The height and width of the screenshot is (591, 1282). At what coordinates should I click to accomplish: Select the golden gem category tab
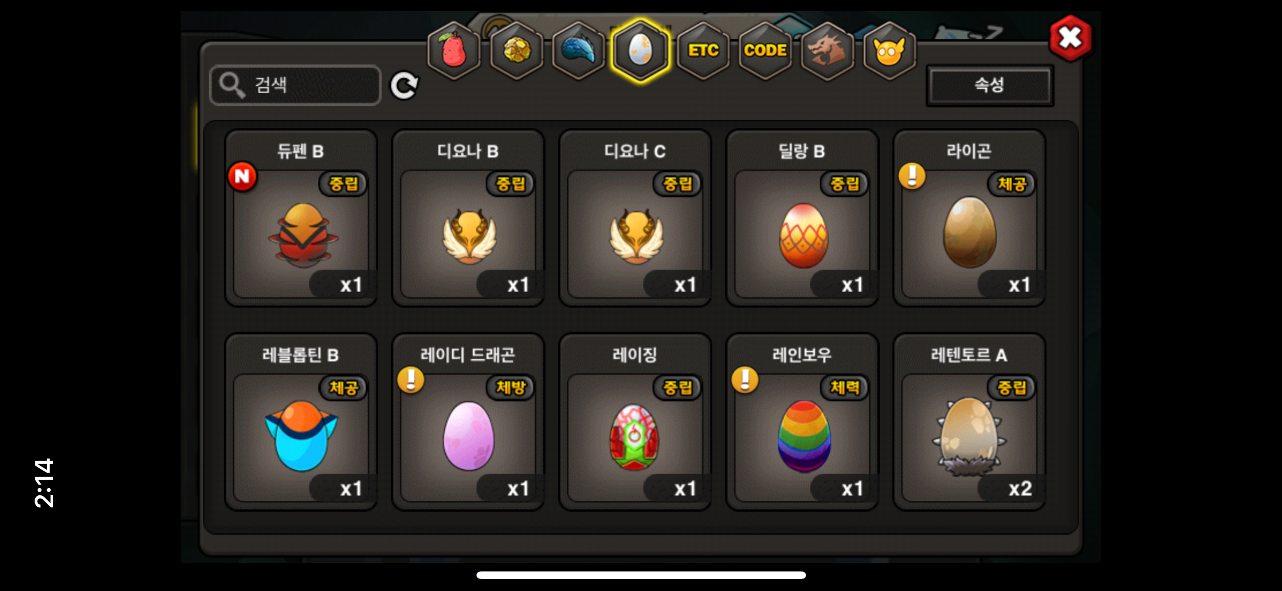click(x=516, y=51)
